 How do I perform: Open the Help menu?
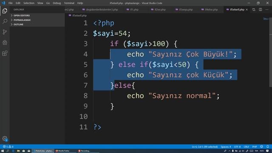coord(80,3)
